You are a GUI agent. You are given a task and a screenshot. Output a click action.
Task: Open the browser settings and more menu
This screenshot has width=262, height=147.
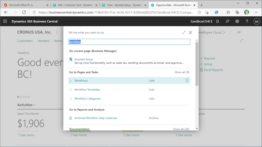[256, 12]
